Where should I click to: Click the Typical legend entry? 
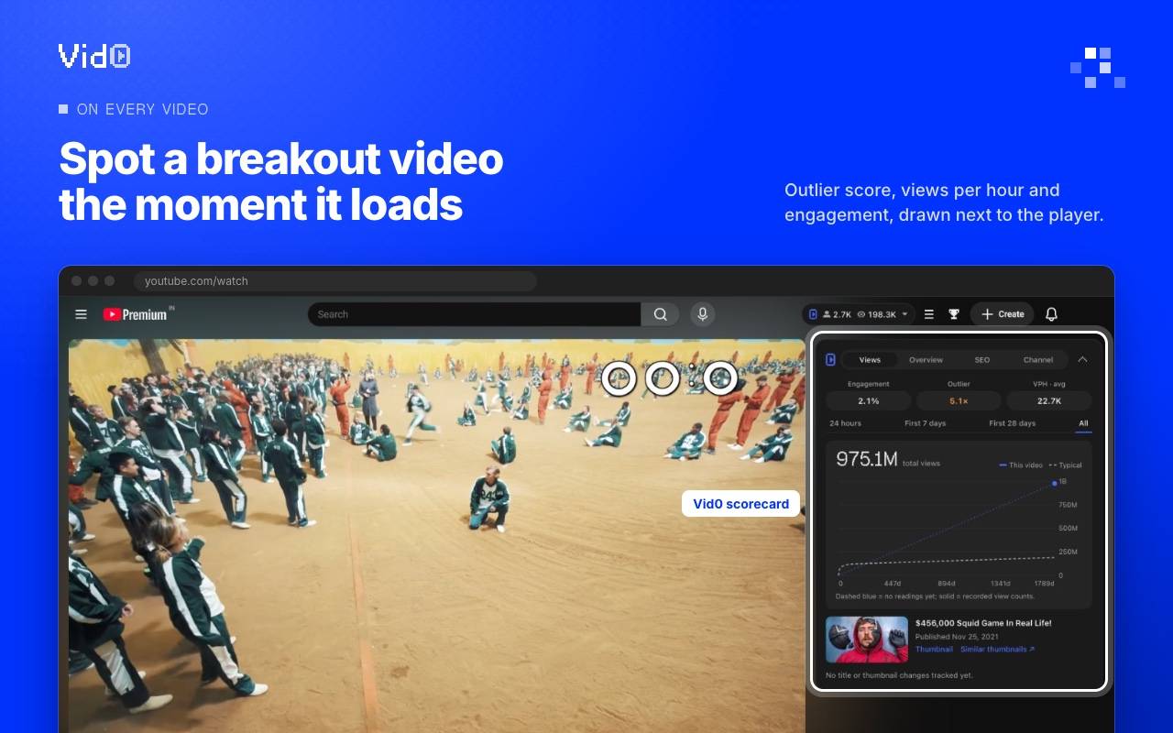[x=1065, y=465]
